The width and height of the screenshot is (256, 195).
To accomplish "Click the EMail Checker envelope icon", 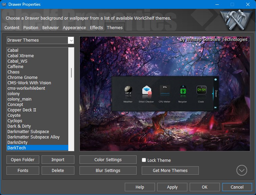I will tap(147, 90).
